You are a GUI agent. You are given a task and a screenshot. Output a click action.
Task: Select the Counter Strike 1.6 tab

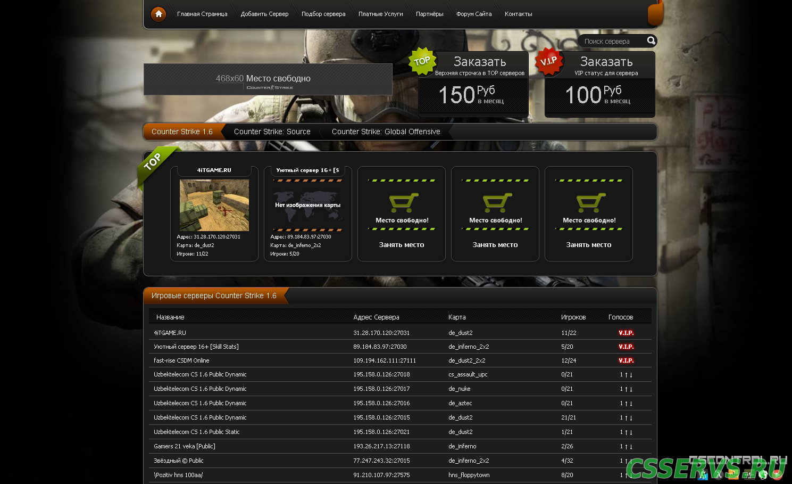[x=182, y=132]
